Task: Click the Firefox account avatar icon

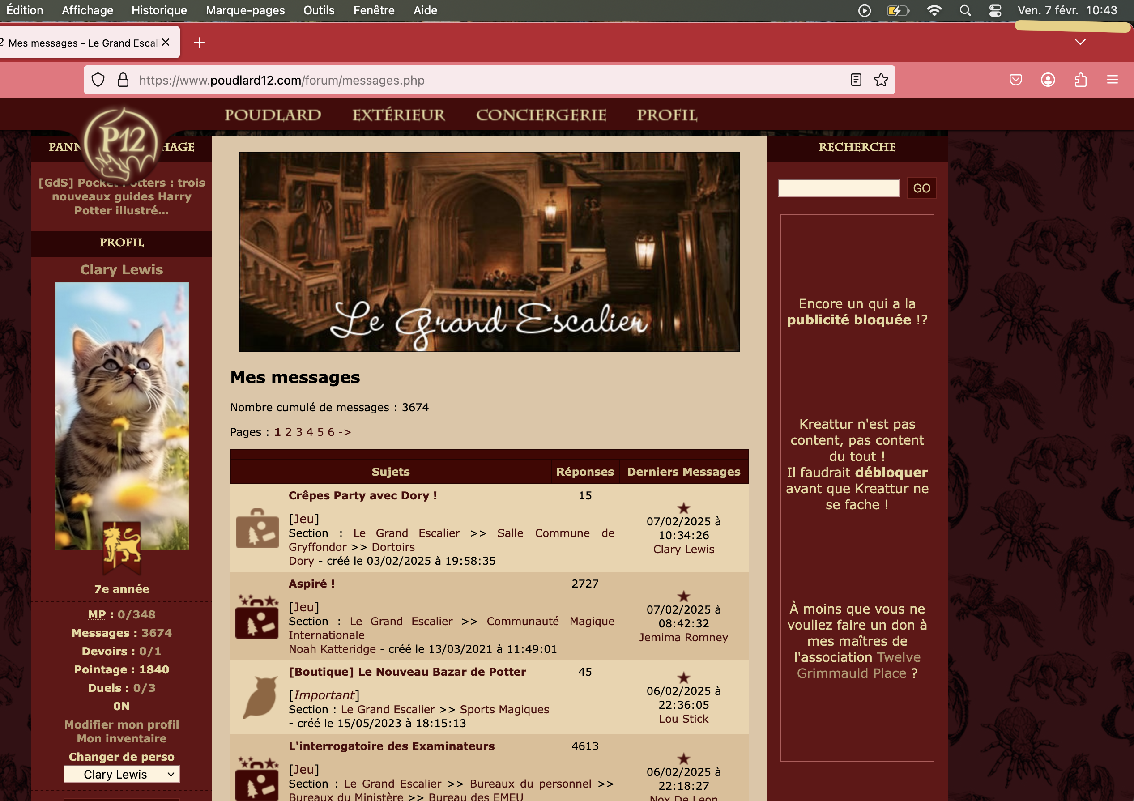Action: tap(1048, 80)
